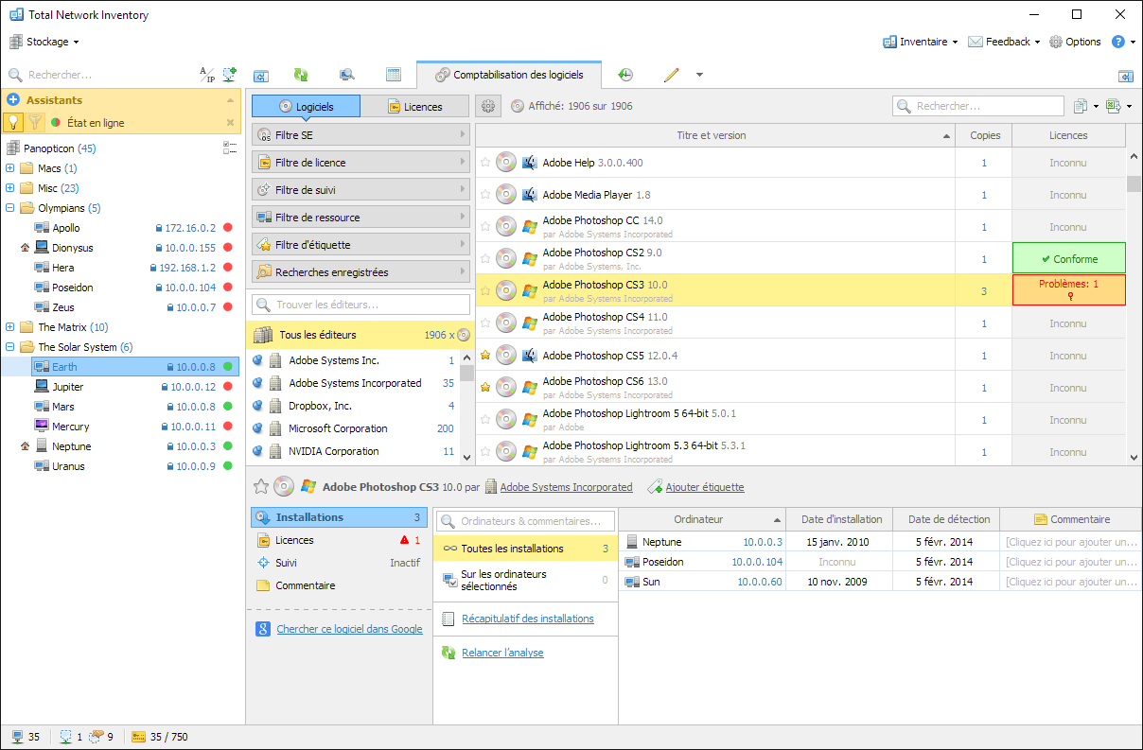This screenshot has width=1143, height=750.
Task: Click the table view tab icon
Action: pyautogui.click(x=394, y=75)
